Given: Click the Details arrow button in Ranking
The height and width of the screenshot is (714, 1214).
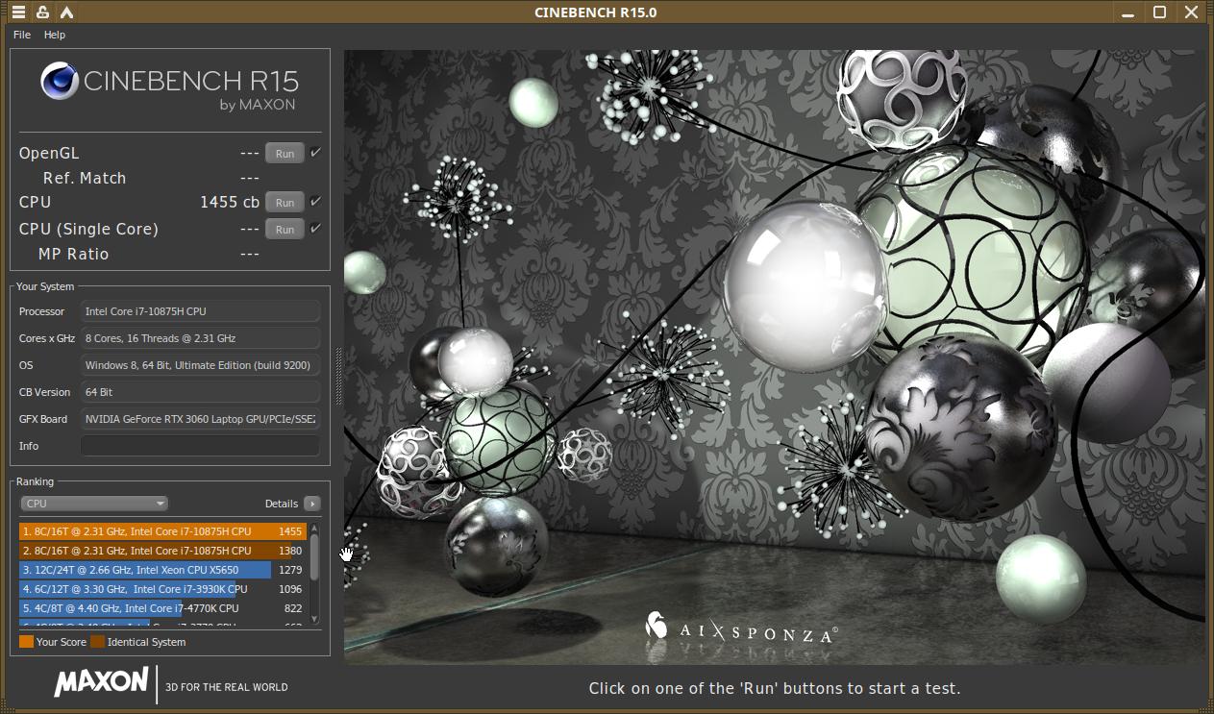Looking at the screenshot, I should click(x=312, y=504).
